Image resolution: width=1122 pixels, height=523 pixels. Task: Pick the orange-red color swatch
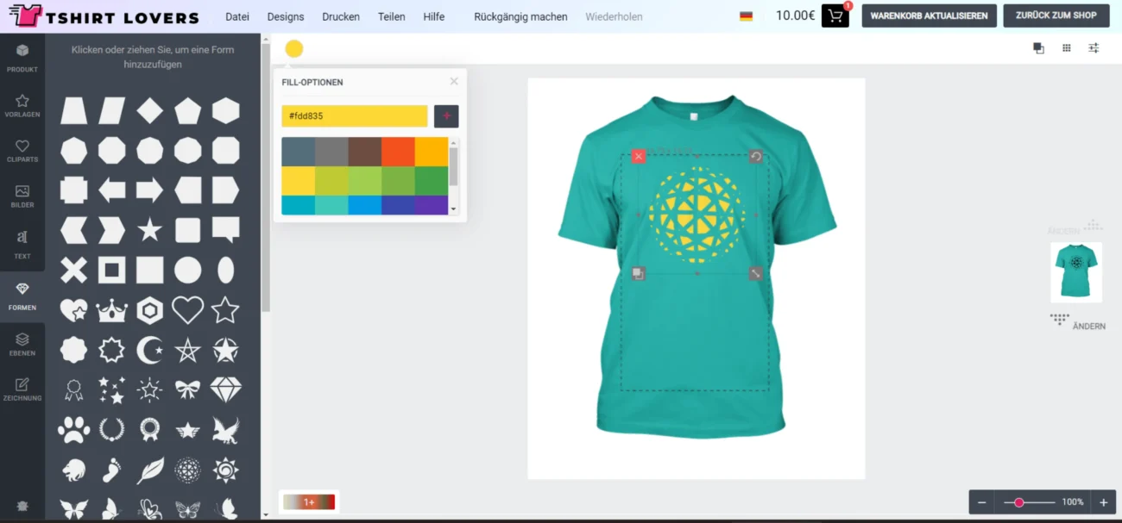tap(398, 152)
